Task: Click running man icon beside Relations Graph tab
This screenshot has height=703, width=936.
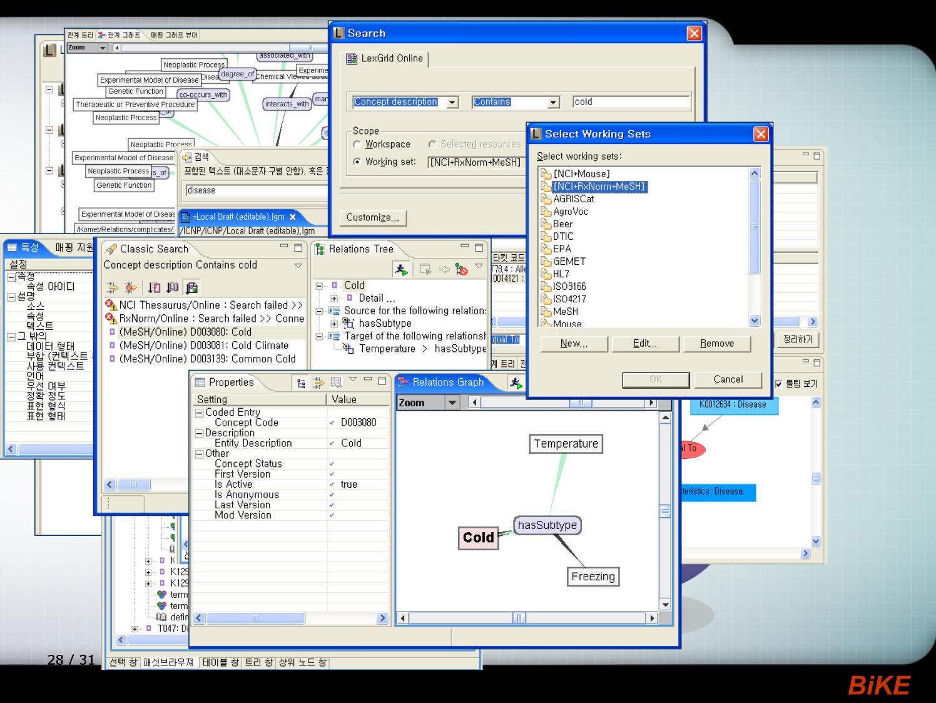Action: click(x=516, y=382)
